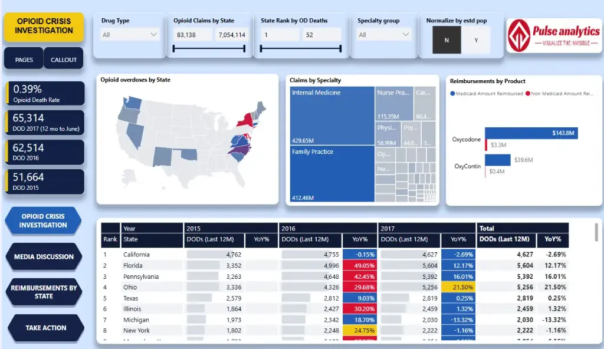Viewport: 604px width, 349px height.
Task: Click the Oxycodone Medicaid reimbursement bar
Action: click(531, 134)
